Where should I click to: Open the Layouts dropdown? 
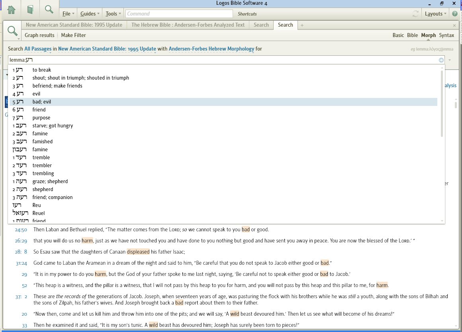(435, 14)
